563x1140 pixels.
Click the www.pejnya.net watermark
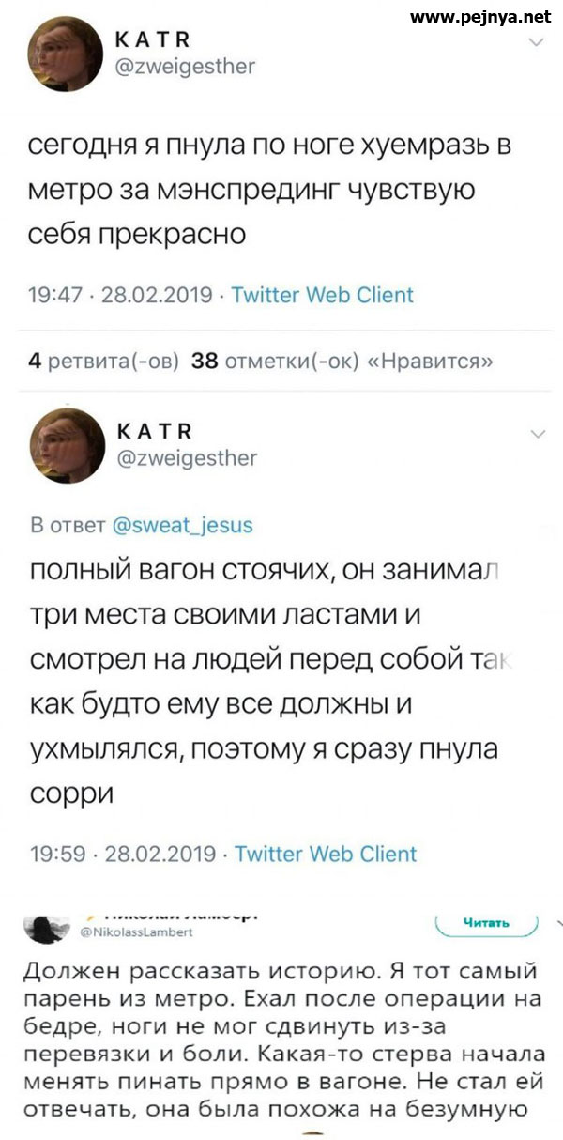[x=480, y=16]
